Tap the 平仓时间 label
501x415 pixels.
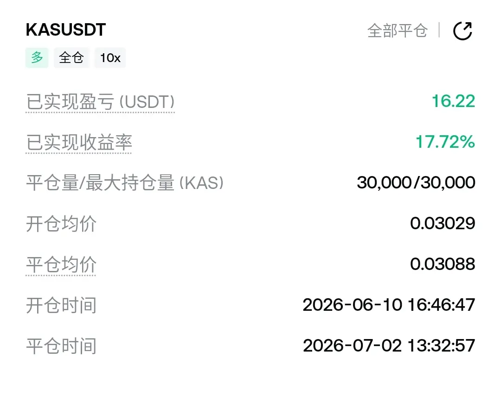point(61,346)
